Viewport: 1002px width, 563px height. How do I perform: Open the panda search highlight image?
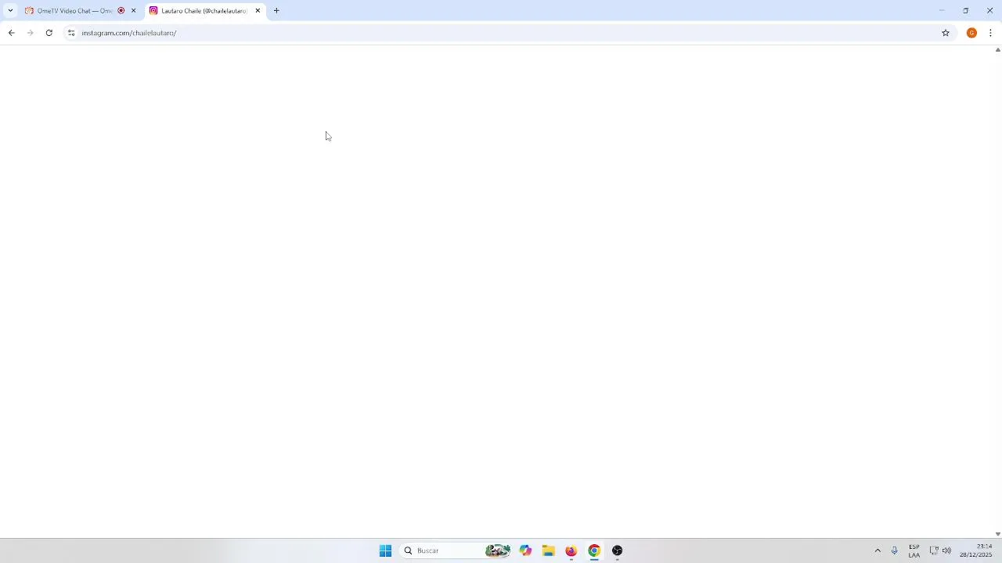click(x=498, y=550)
